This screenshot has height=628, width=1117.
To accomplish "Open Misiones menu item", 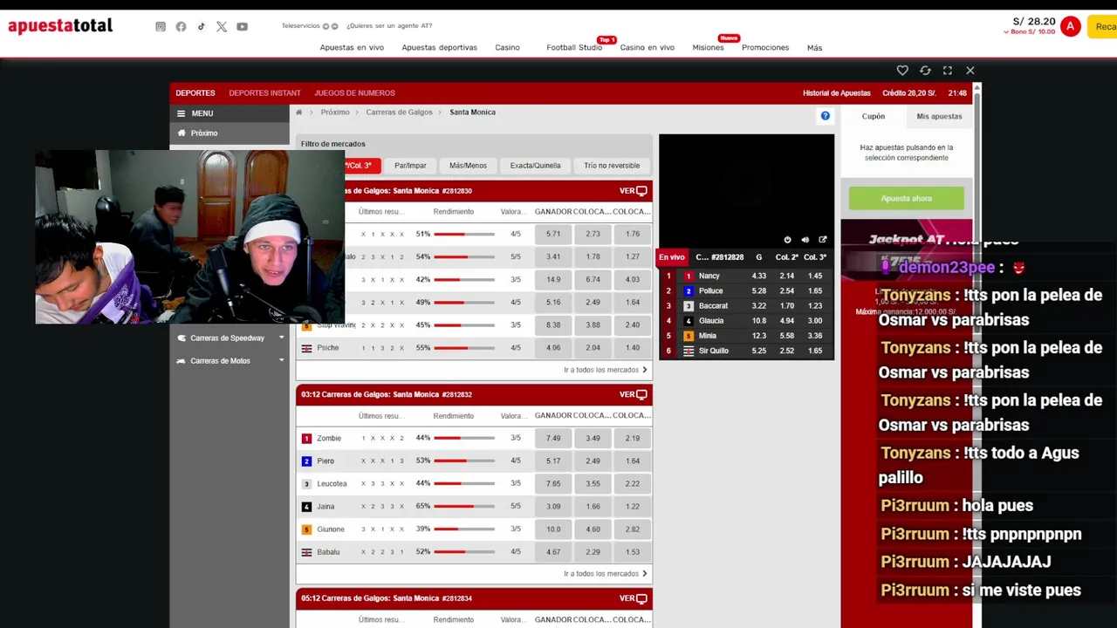I will pyautogui.click(x=708, y=48).
